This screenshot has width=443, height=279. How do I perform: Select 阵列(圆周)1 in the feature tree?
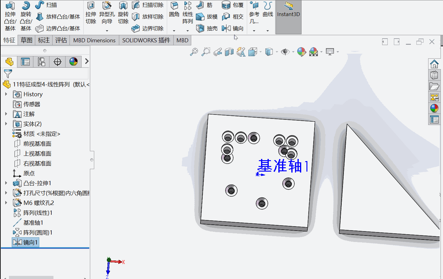click(33, 232)
